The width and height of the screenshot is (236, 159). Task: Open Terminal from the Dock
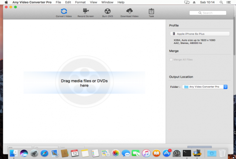[x=187, y=154]
